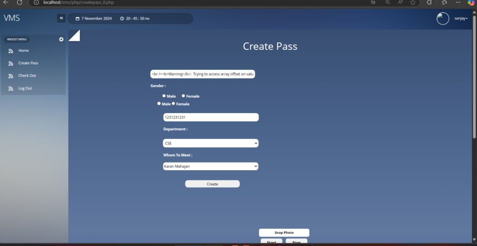Open the Department dropdown showing CSE
Image resolution: width=477 pixels, height=246 pixels.
(211, 143)
